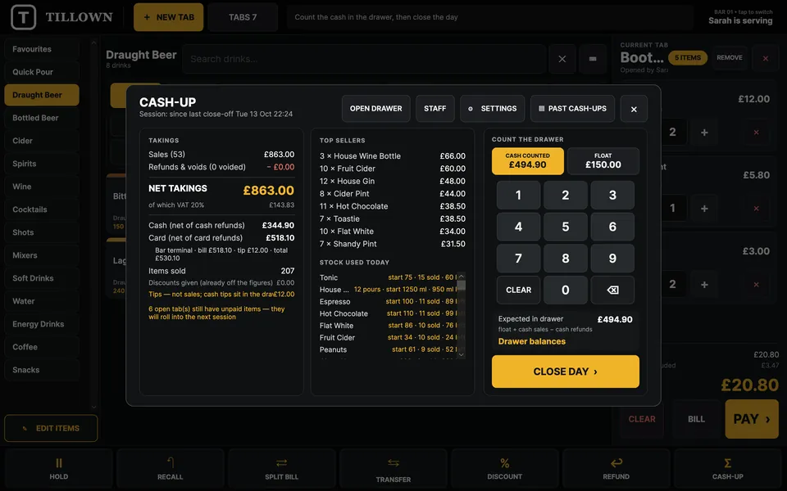This screenshot has height=491, width=787.
Task: Remove the £12.00 line item
Action: coord(756,133)
